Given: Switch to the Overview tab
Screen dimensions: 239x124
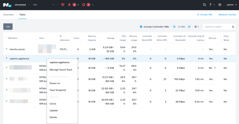Looking at the screenshot, I should (8, 15).
